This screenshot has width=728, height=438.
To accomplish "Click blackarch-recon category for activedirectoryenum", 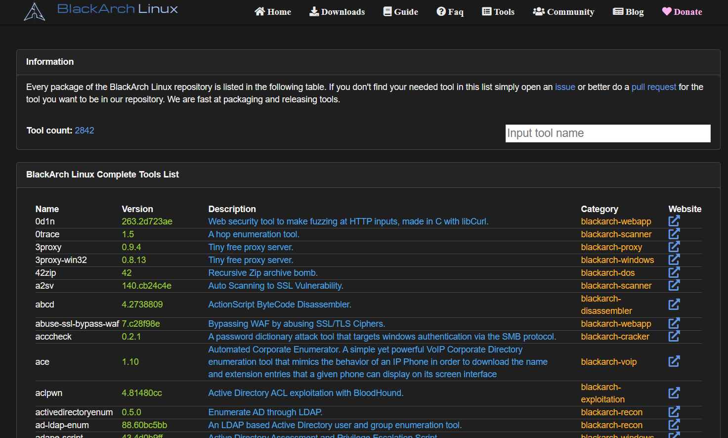I will (611, 412).
